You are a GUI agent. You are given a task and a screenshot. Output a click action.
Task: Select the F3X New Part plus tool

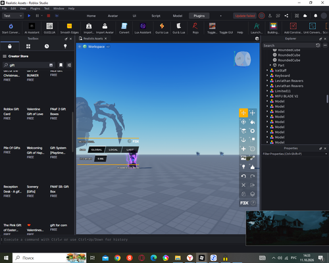pos(243,149)
